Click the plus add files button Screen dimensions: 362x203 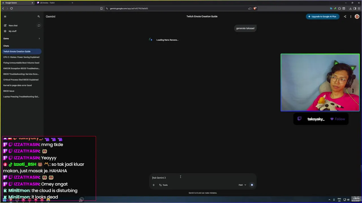pyautogui.click(x=154, y=185)
